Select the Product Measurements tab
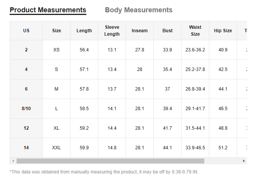Viewport: 259px width, 180px height. (x=48, y=10)
